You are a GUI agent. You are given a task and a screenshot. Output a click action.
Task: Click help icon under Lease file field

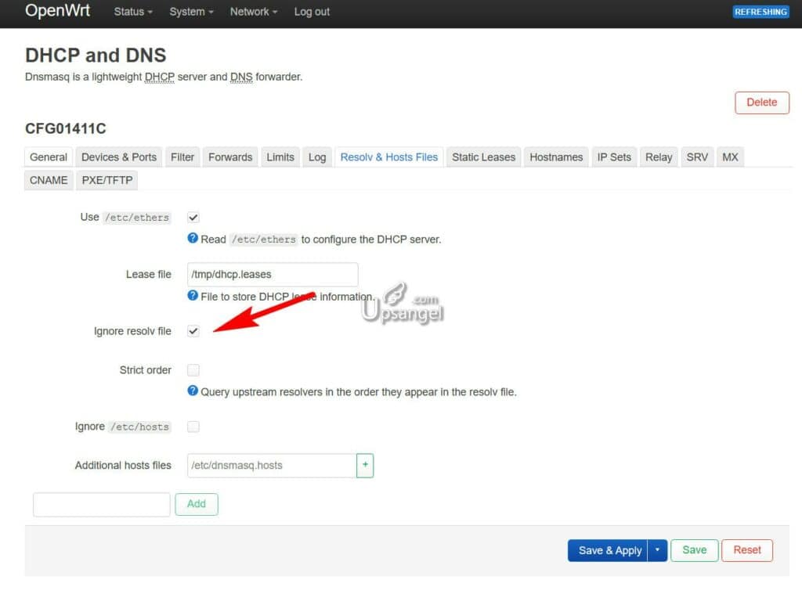(x=193, y=296)
